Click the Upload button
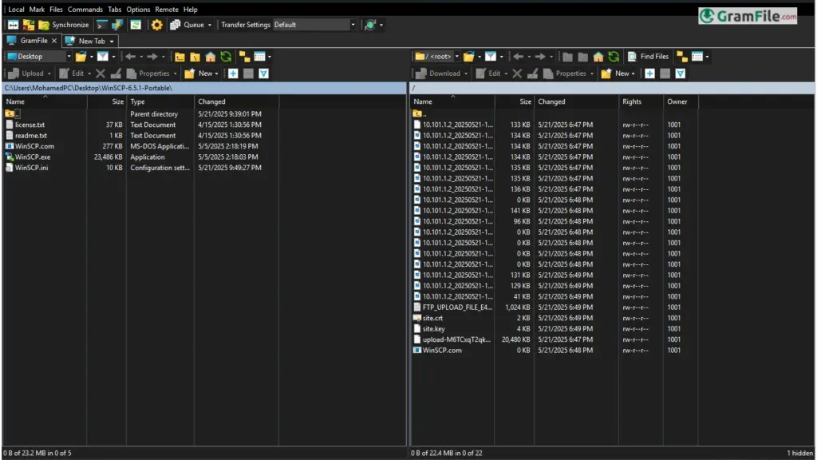The image size is (817, 460). click(x=26, y=73)
